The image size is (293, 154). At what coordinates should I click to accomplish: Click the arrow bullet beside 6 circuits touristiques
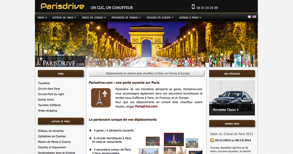click(x=90, y=138)
